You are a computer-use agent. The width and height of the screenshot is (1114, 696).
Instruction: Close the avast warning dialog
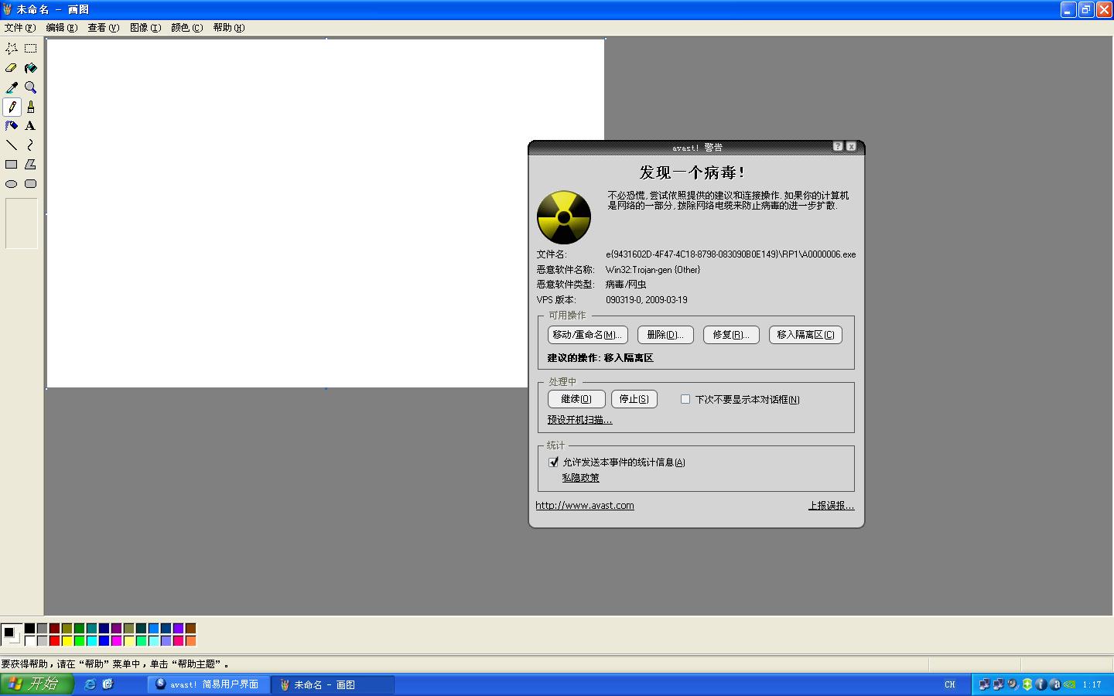(x=851, y=146)
